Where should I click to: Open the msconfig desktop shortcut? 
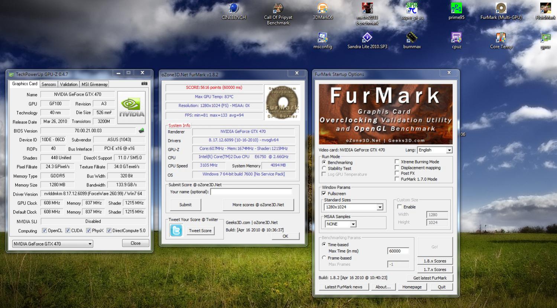pos(323,41)
